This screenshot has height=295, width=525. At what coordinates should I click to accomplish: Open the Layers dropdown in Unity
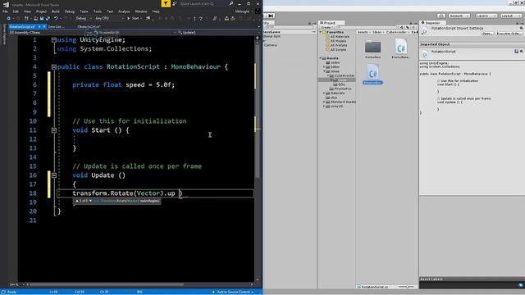(x=486, y=16)
